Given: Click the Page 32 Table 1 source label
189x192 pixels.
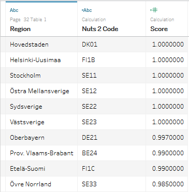Looking at the screenshot, I should click(x=28, y=20).
